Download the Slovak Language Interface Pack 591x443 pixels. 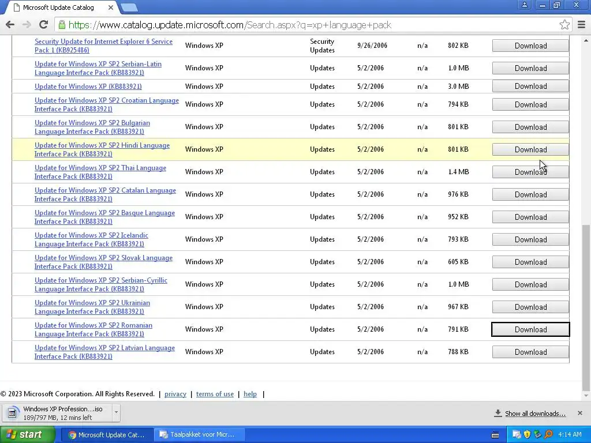pyautogui.click(x=530, y=262)
